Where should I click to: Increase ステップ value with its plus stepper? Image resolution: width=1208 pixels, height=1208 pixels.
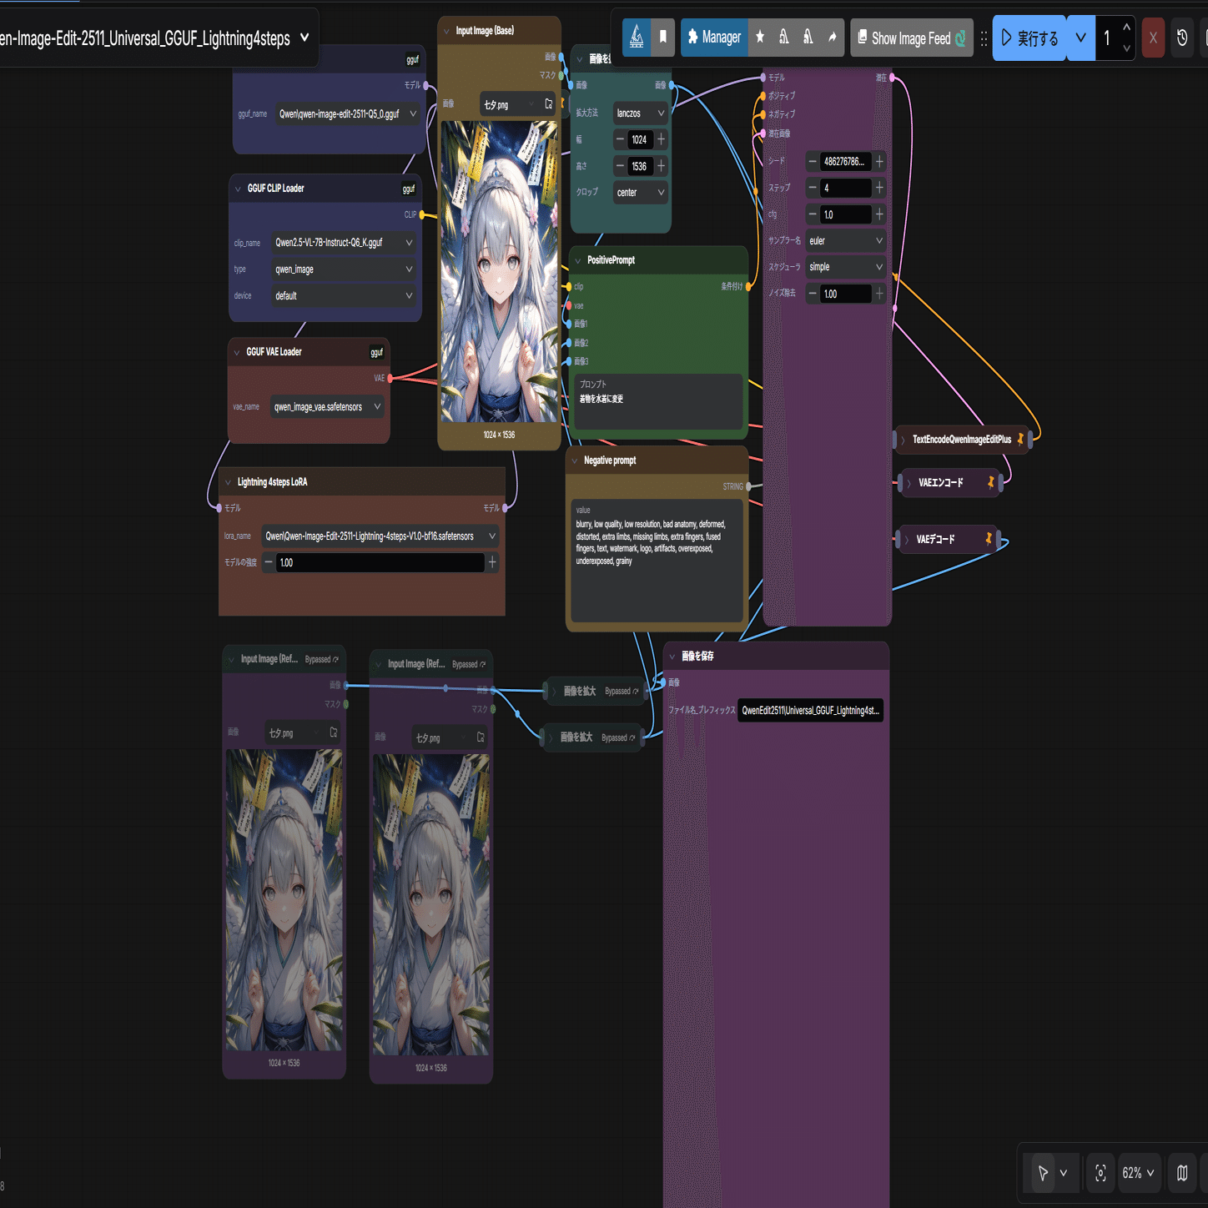tap(878, 188)
